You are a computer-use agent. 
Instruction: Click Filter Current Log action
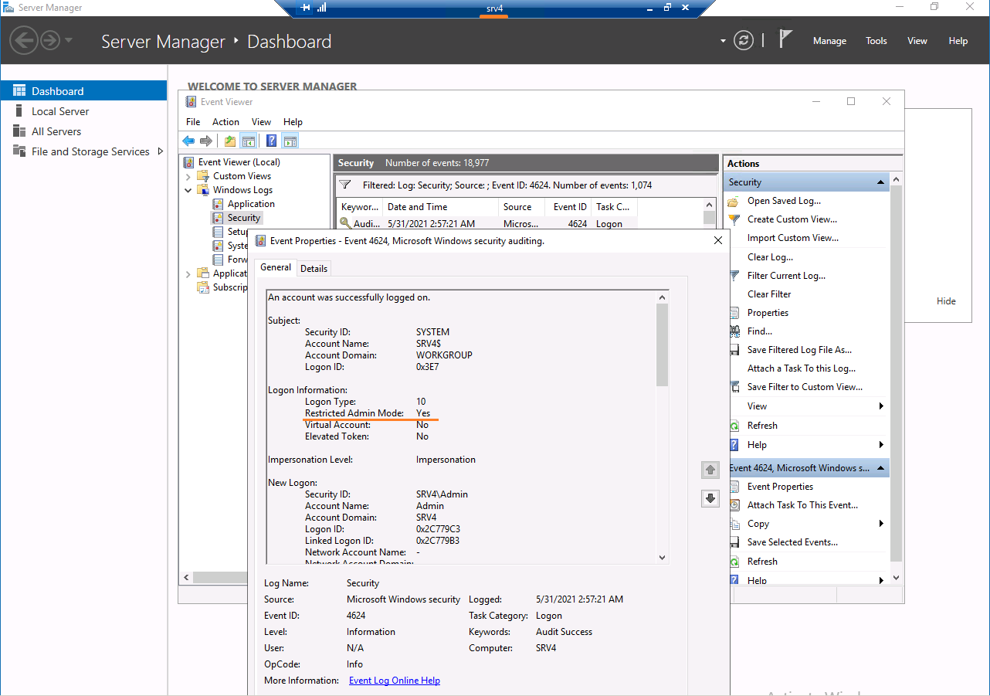pyautogui.click(x=786, y=276)
